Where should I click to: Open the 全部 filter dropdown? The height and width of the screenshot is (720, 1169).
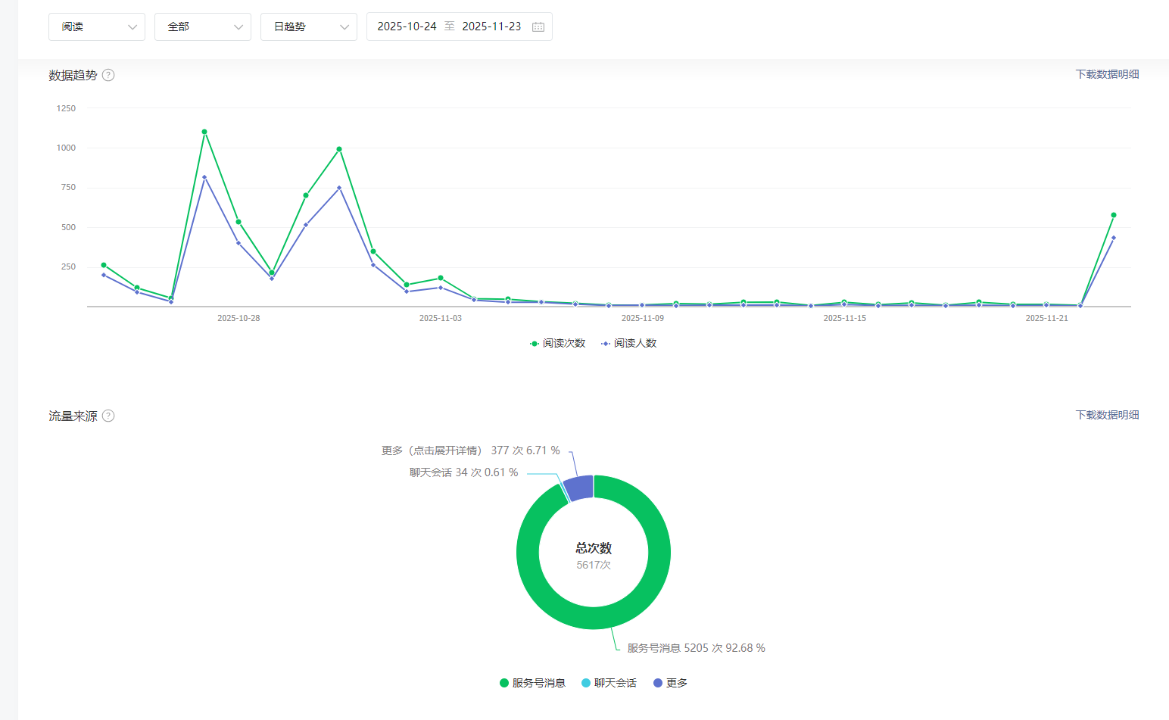[203, 26]
